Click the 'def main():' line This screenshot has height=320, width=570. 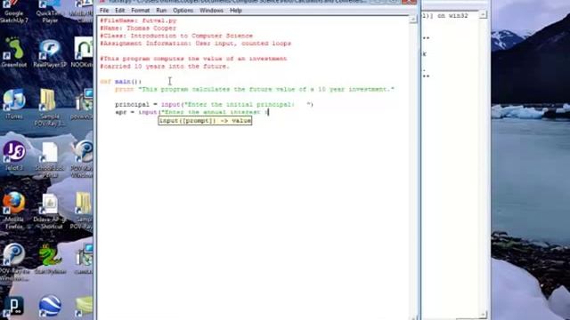click(121, 82)
